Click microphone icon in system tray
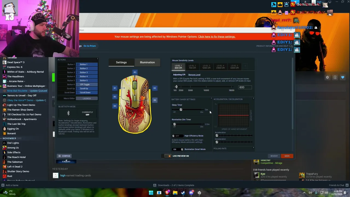Image resolution: width=350 pixels, height=197 pixels. 316,193
